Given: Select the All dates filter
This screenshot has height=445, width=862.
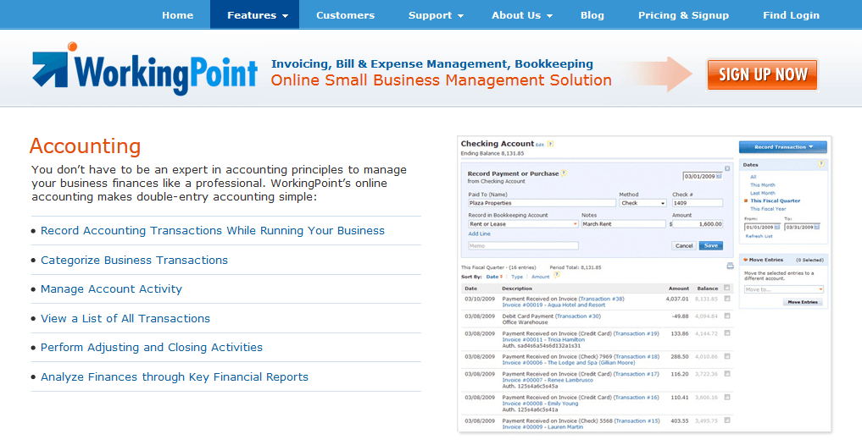Looking at the screenshot, I should point(754,177).
